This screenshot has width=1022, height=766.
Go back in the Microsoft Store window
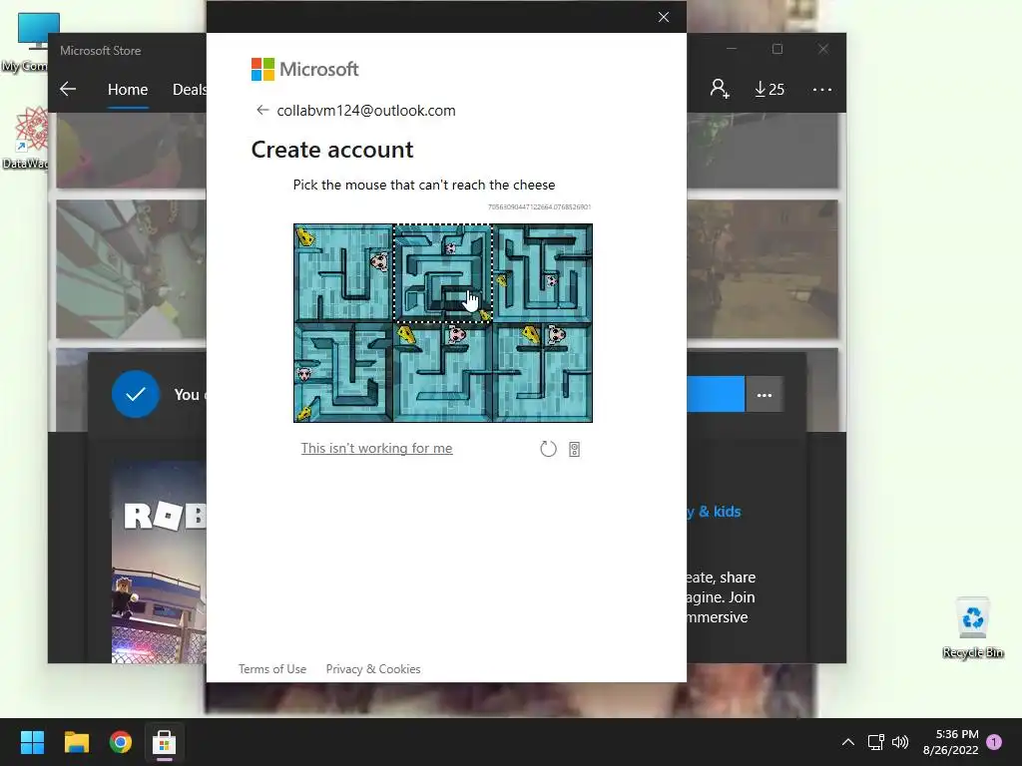pyautogui.click(x=68, y=89)
